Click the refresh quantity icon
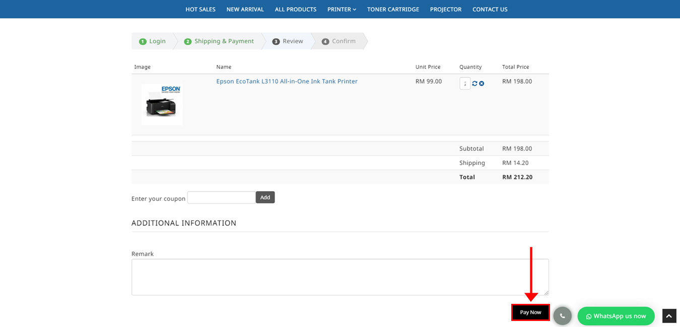Image resolution: width=680 pixels, height=327 pixels. coord(474,84)
